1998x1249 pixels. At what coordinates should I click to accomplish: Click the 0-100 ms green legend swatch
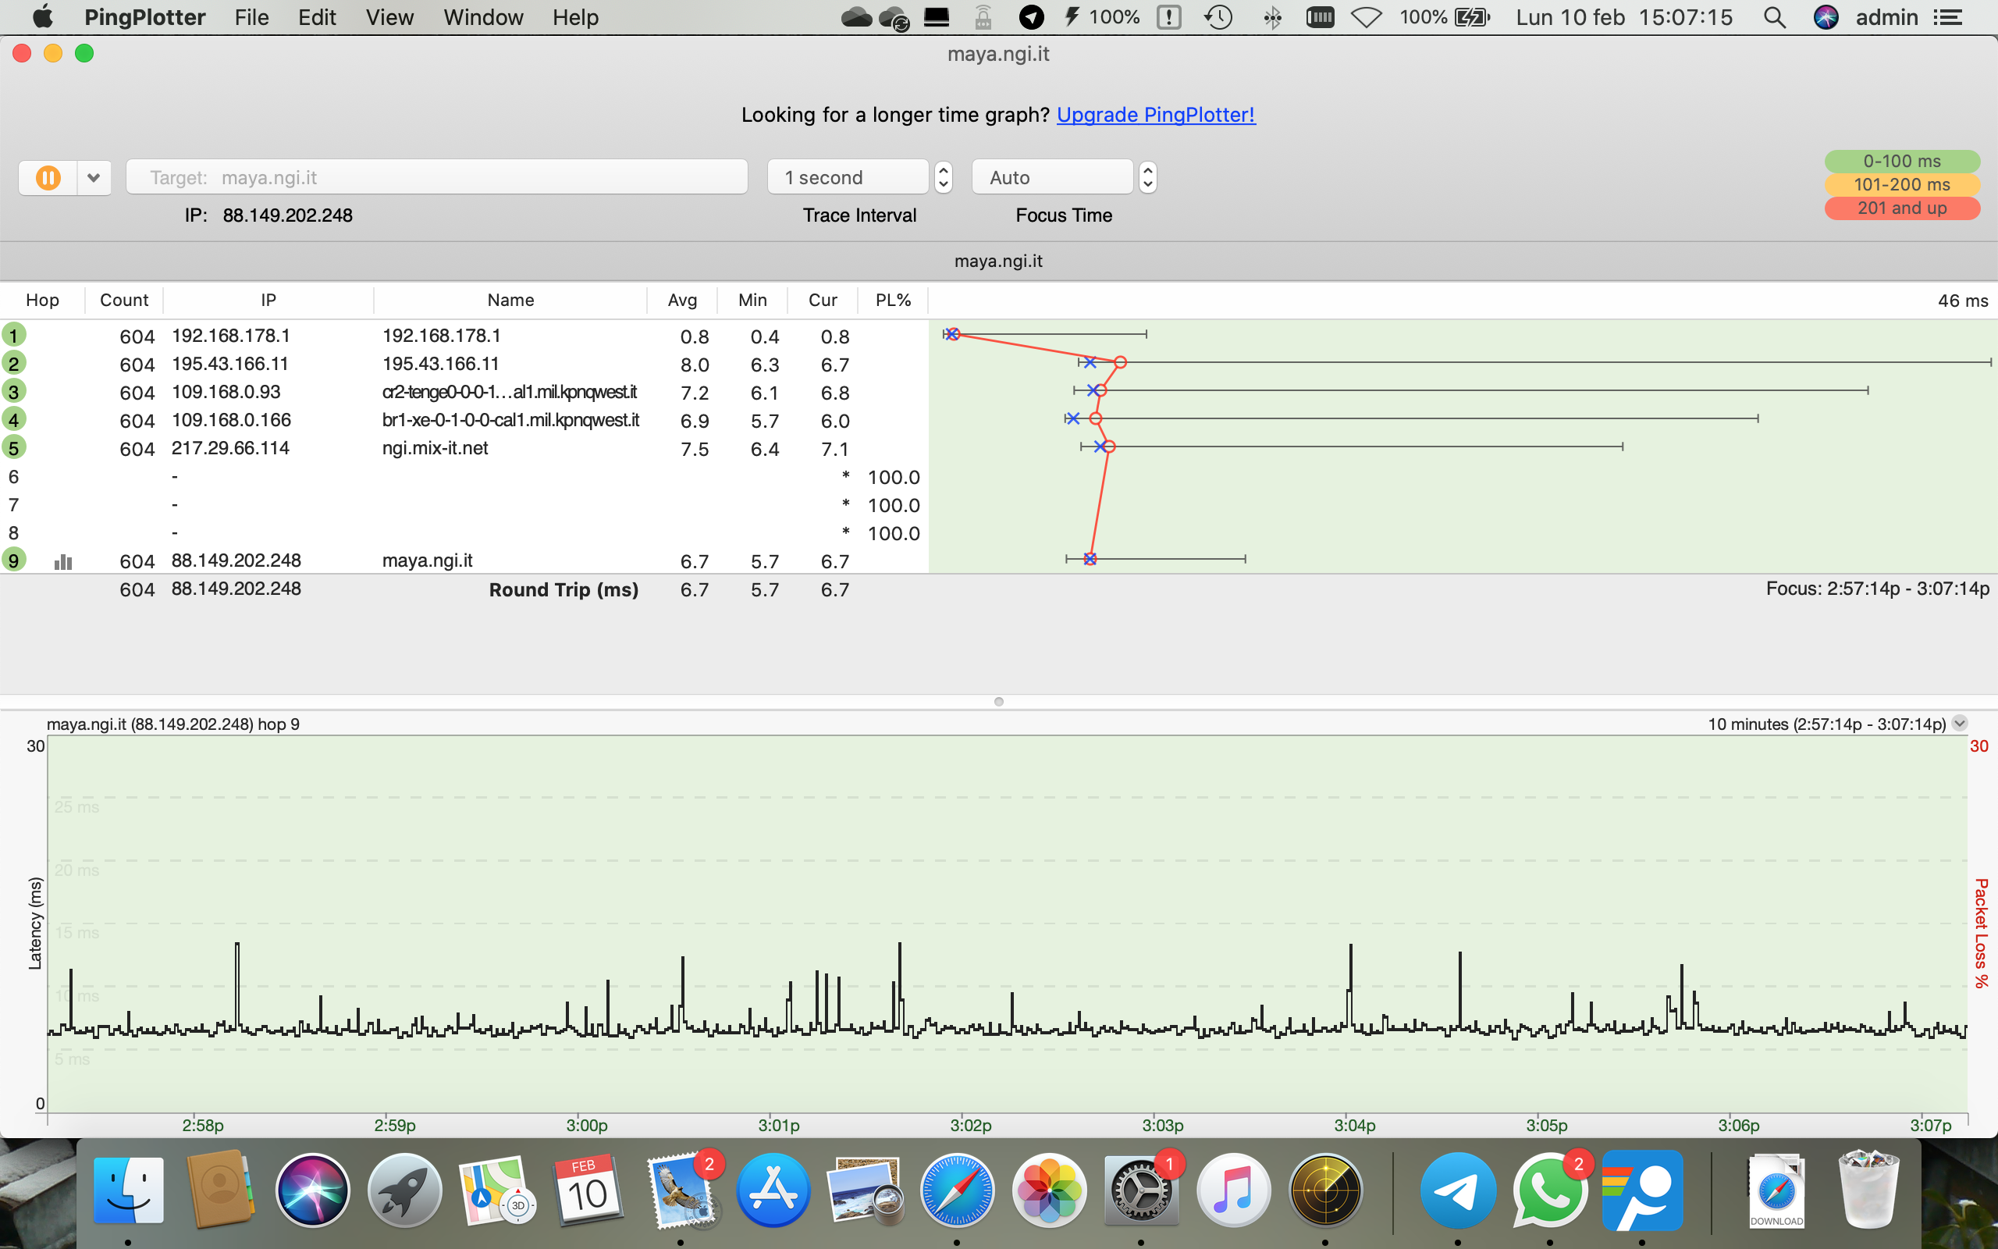pyautogui.click(x=1901, y=161)
